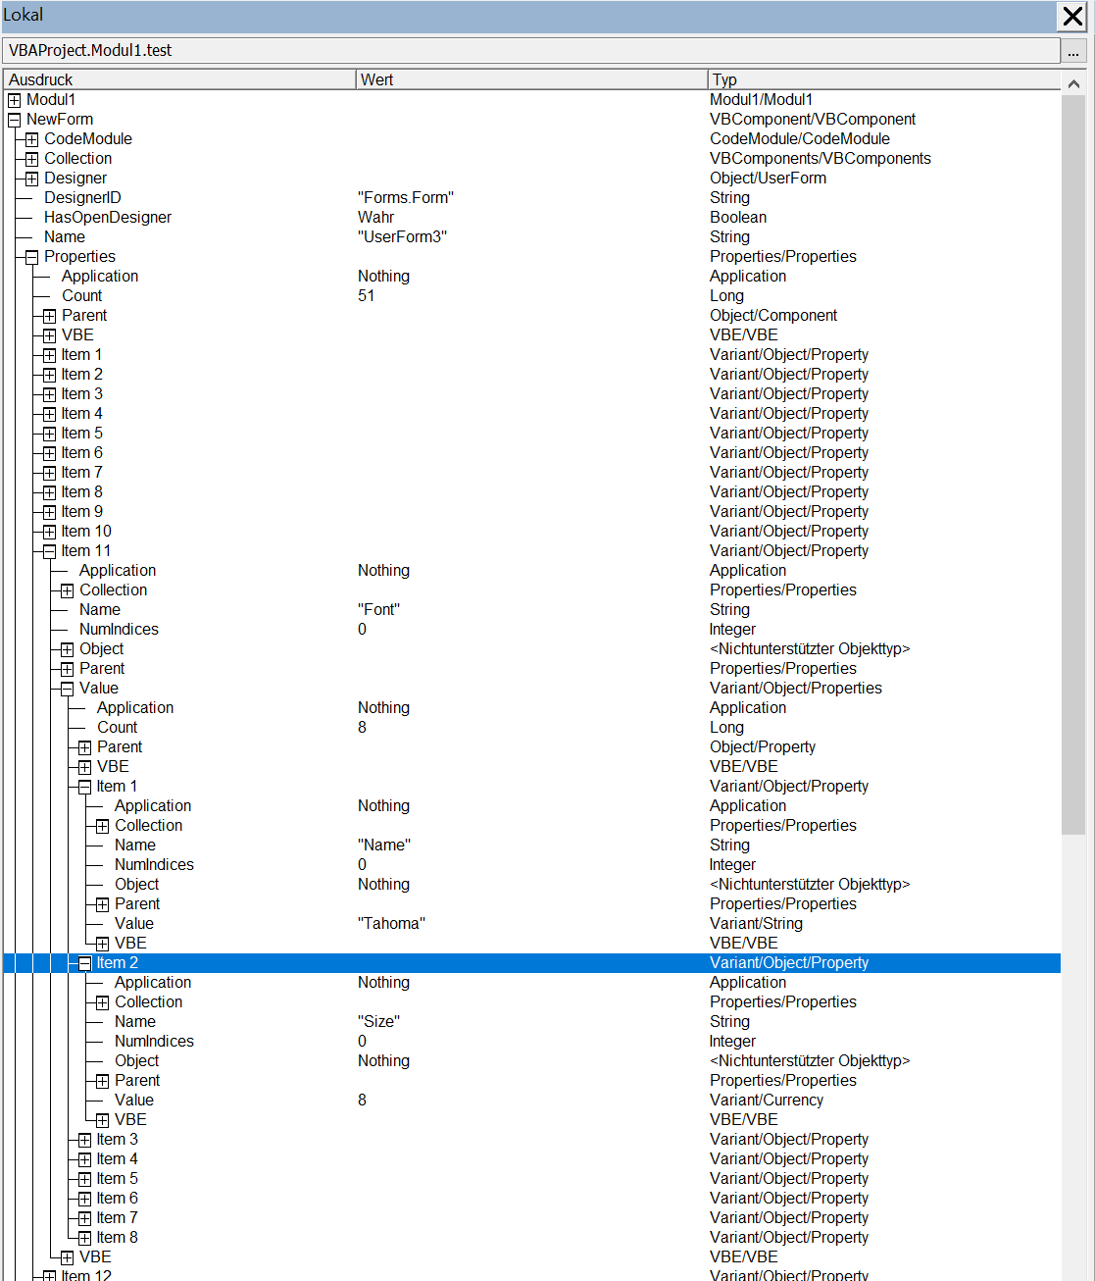
Task: Collapse the highlighted Item 2 node
Action: (84, 963)
